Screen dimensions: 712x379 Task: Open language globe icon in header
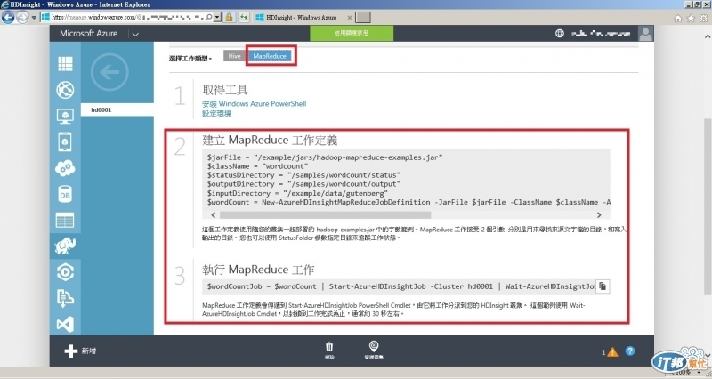pyautogui.click(x=560, y=33)
